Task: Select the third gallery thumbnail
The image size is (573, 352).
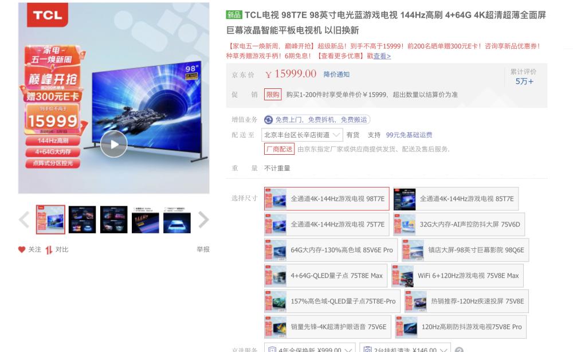Action: (113, 220)
